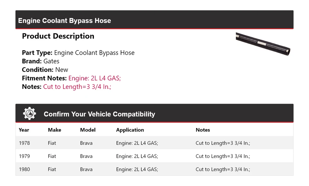Click the Product Description heading
This screenshot has width=309, height=186.
(x=58, y=36)
